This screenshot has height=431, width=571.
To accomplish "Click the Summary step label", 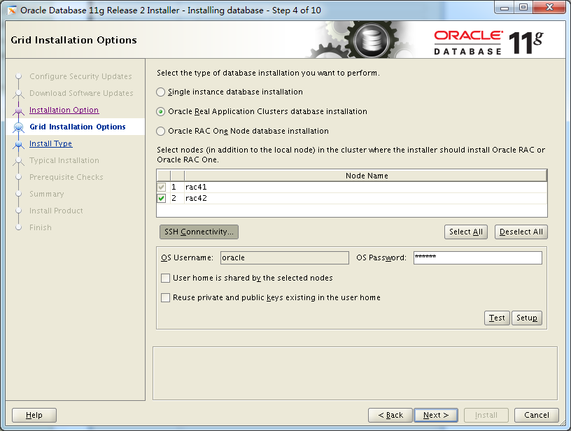I will (47, 194).
